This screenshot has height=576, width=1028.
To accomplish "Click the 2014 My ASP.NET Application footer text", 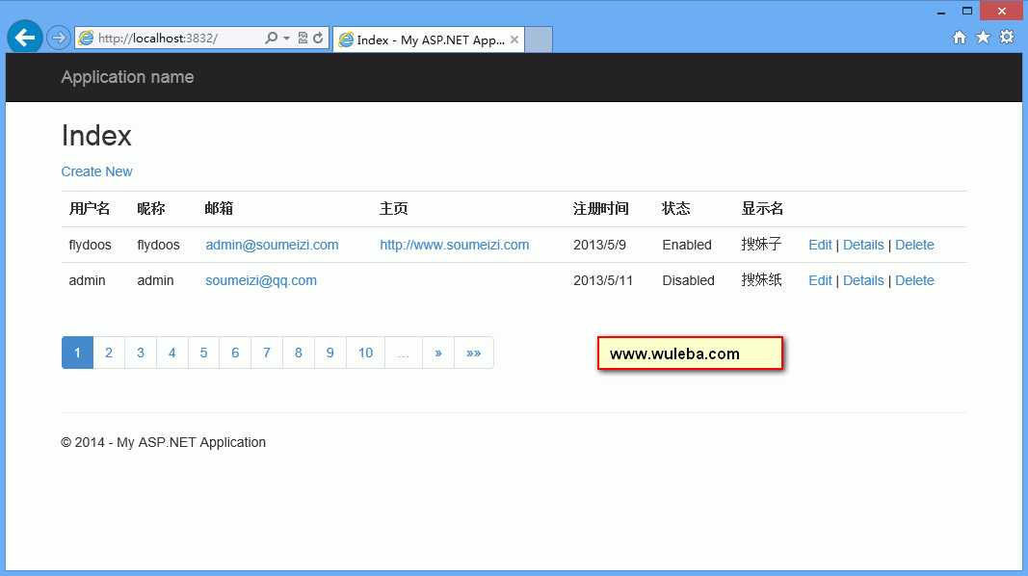I will click(x=163, y=442).
